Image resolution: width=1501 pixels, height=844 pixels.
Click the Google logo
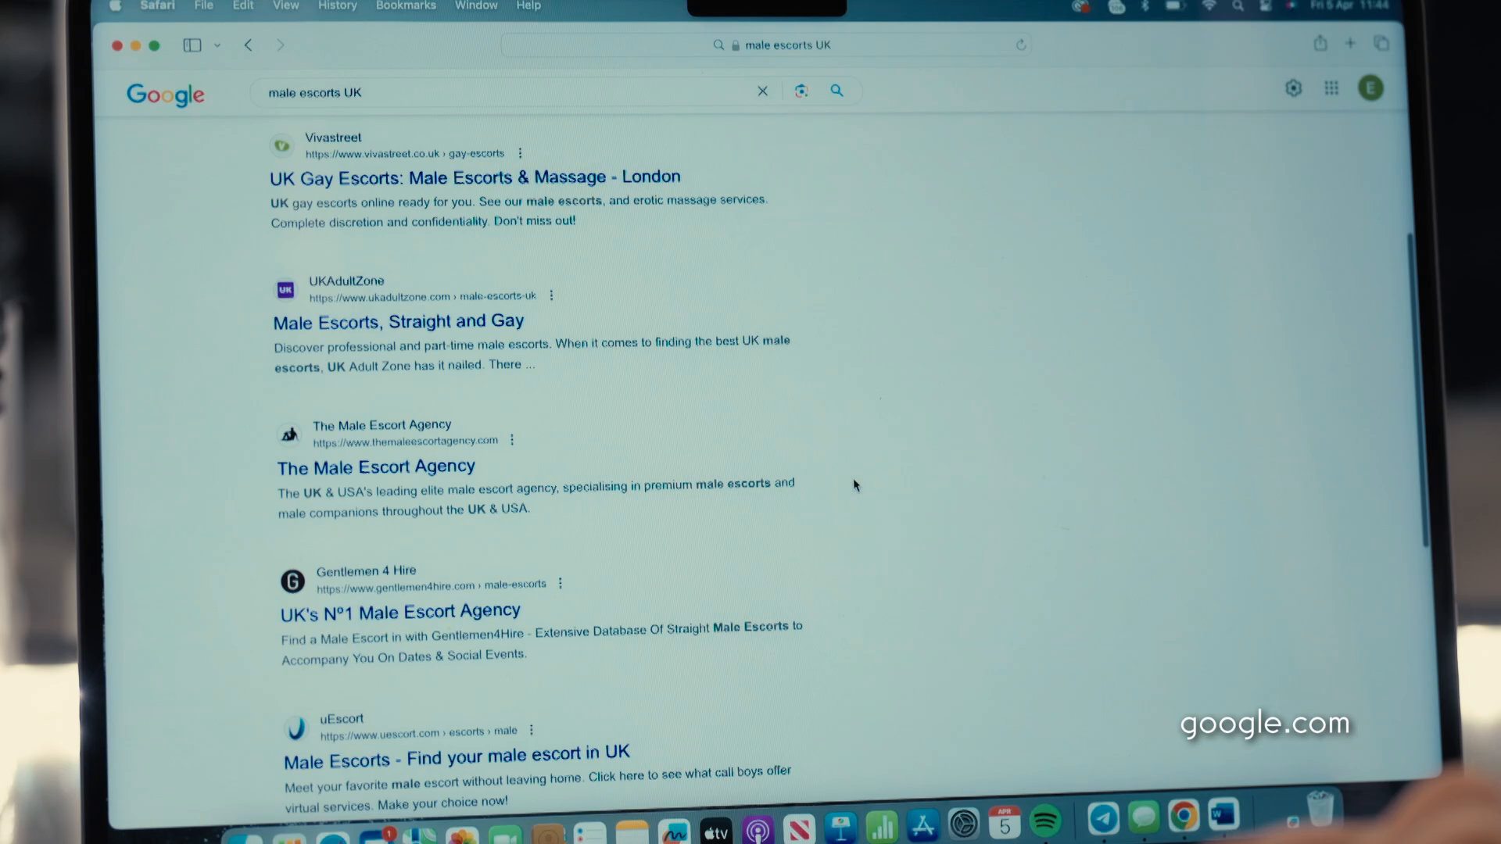coord(165,95)
